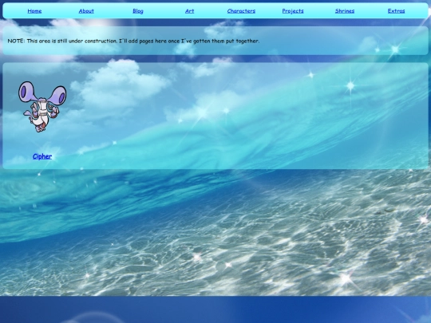Click the Cipher text link
This screenshot has width=431, height=323.
click(x=42, y=156)
